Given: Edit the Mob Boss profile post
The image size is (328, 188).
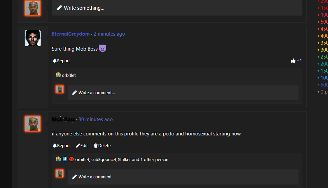Looking at the screenshot, I should point(82,145).
